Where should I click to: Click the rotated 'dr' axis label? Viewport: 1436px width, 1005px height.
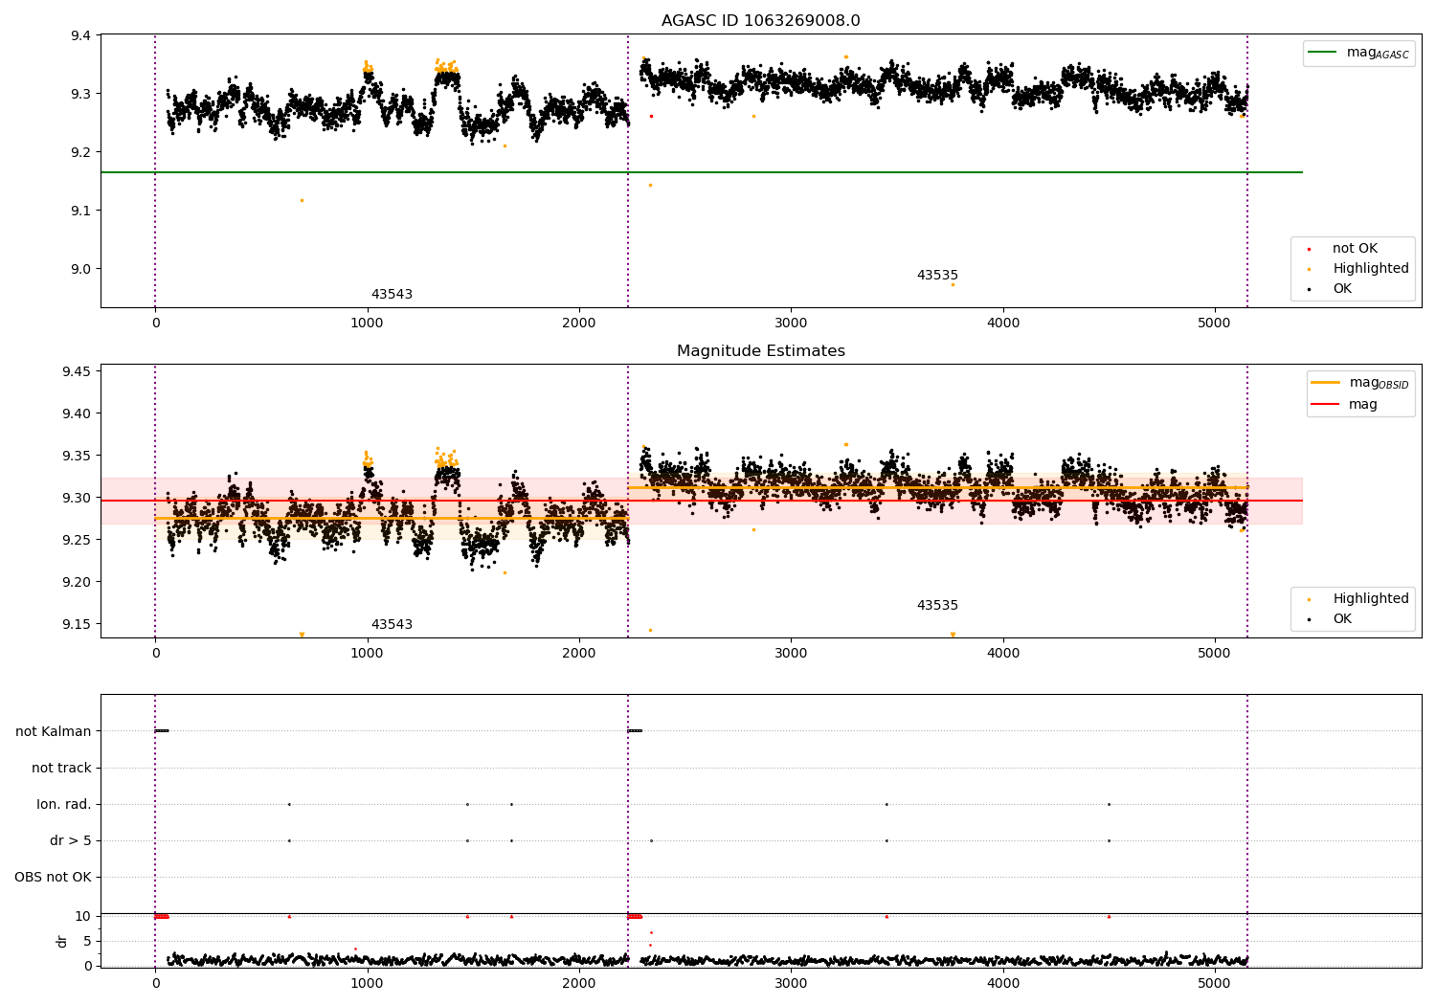pyautogui.click(x=62, y=941)
